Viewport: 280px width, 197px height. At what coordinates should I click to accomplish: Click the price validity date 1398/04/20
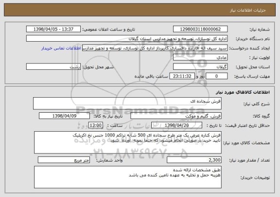(x=176, y=125)
